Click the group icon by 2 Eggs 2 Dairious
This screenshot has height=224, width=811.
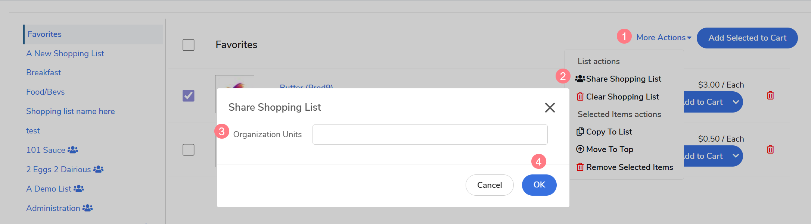[98, 169]
